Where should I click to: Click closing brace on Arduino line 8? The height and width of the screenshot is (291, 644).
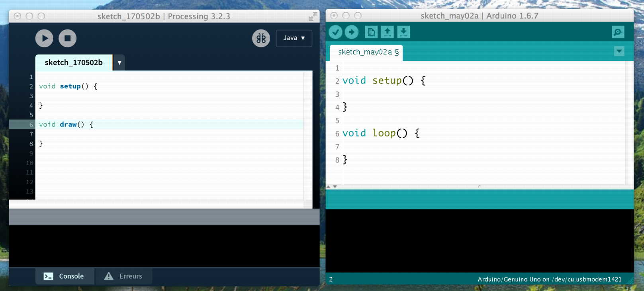(345, 160)
